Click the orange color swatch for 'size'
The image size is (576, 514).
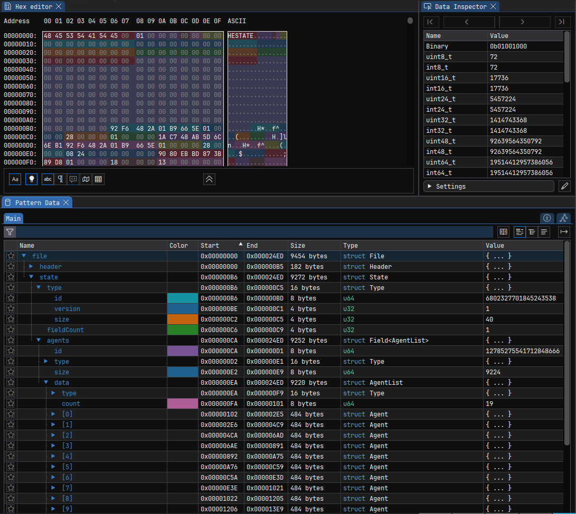point(182,319)
